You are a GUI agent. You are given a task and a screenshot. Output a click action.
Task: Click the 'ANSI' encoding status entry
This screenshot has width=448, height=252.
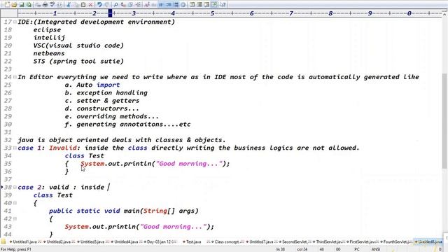point(376,249)
